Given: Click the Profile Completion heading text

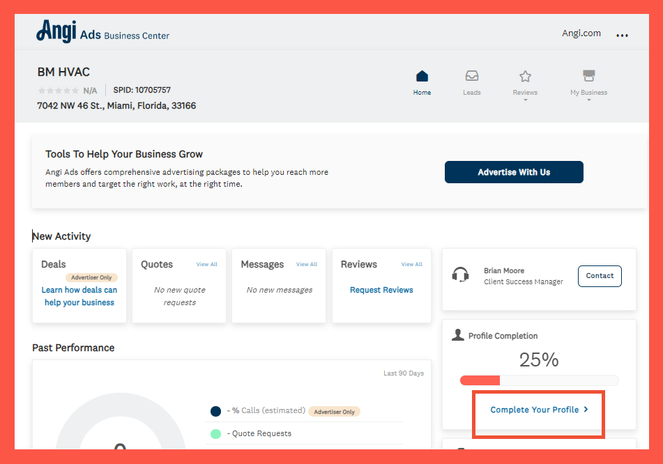Looking at the screenshot, I should 503,336.
